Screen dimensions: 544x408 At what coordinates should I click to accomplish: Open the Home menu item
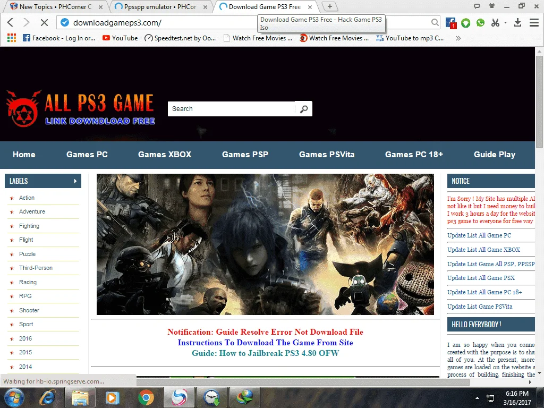pyautogui.click(x=24, y=155)
